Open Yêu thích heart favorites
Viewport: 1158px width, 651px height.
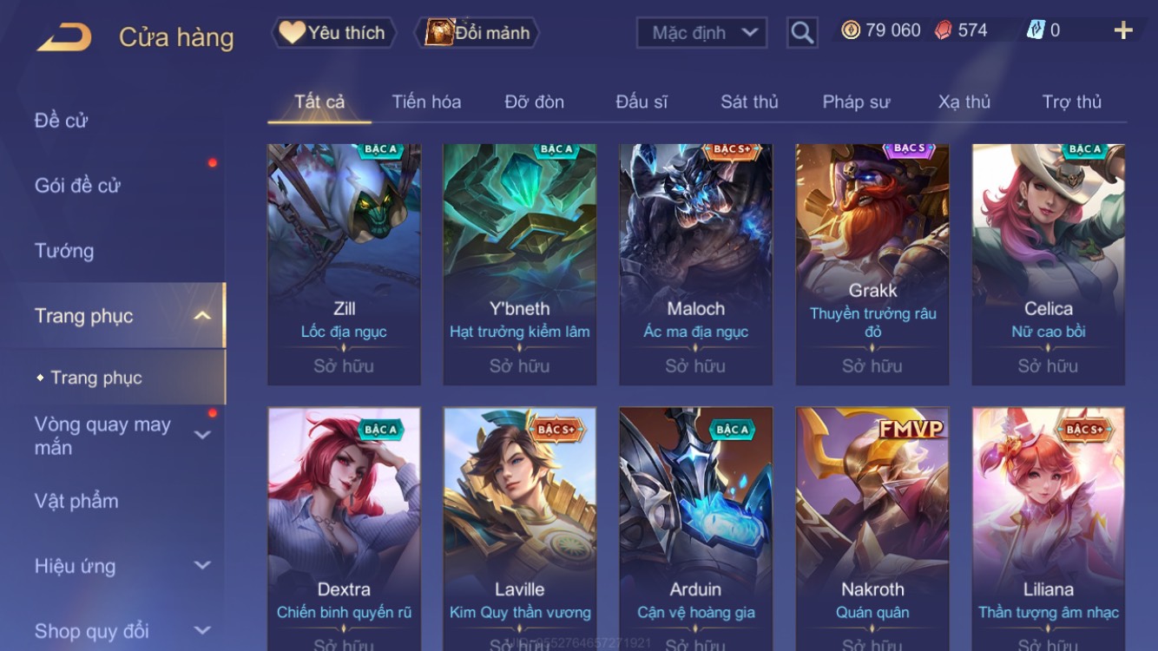[333, 33]
